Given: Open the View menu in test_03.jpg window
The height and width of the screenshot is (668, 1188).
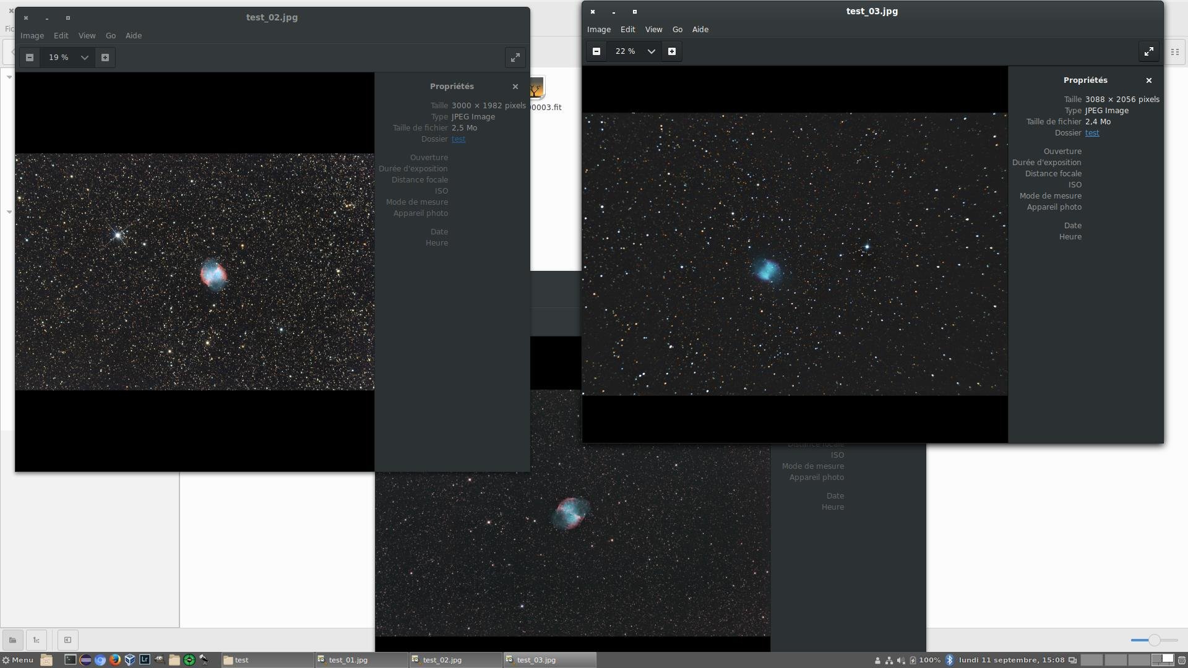Looking at the screenshot, I should [653, 30].
